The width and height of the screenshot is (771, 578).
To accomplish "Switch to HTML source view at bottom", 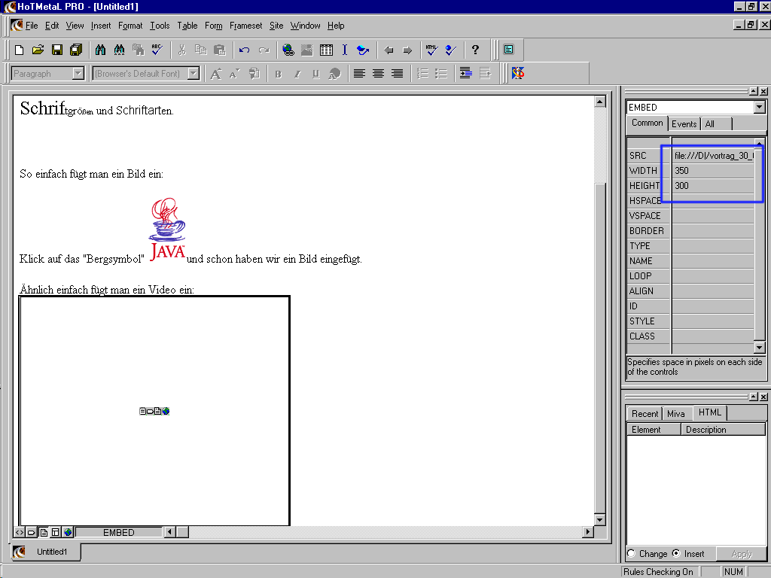I will point(20,532).
